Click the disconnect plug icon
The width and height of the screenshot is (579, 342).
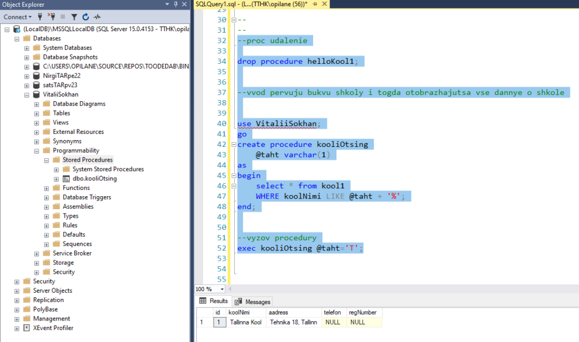coord(51,16)
